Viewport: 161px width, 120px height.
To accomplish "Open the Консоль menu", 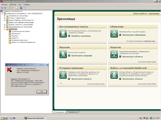I will tap(4, 4).
